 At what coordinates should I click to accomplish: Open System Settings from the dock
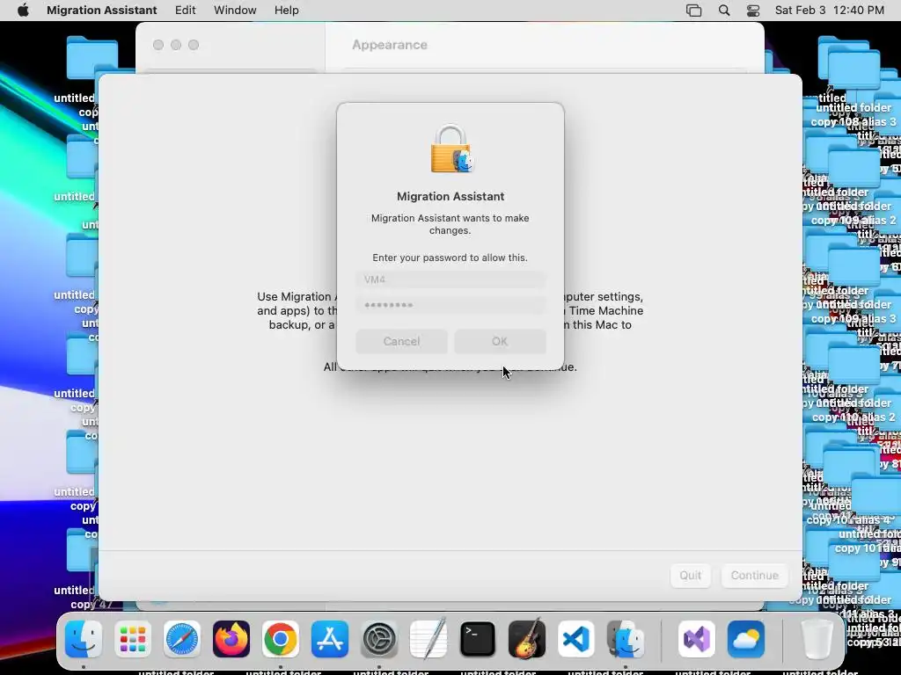(379, 639)
